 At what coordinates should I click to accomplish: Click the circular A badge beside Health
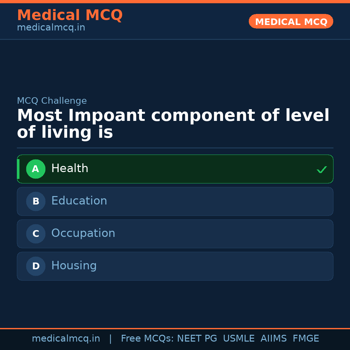[36, 169]
